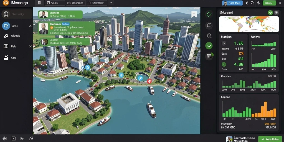This screenshot has width=284, height=142.
Task: Click the play forward control at bottom
Action: click(x=22, y=139)
